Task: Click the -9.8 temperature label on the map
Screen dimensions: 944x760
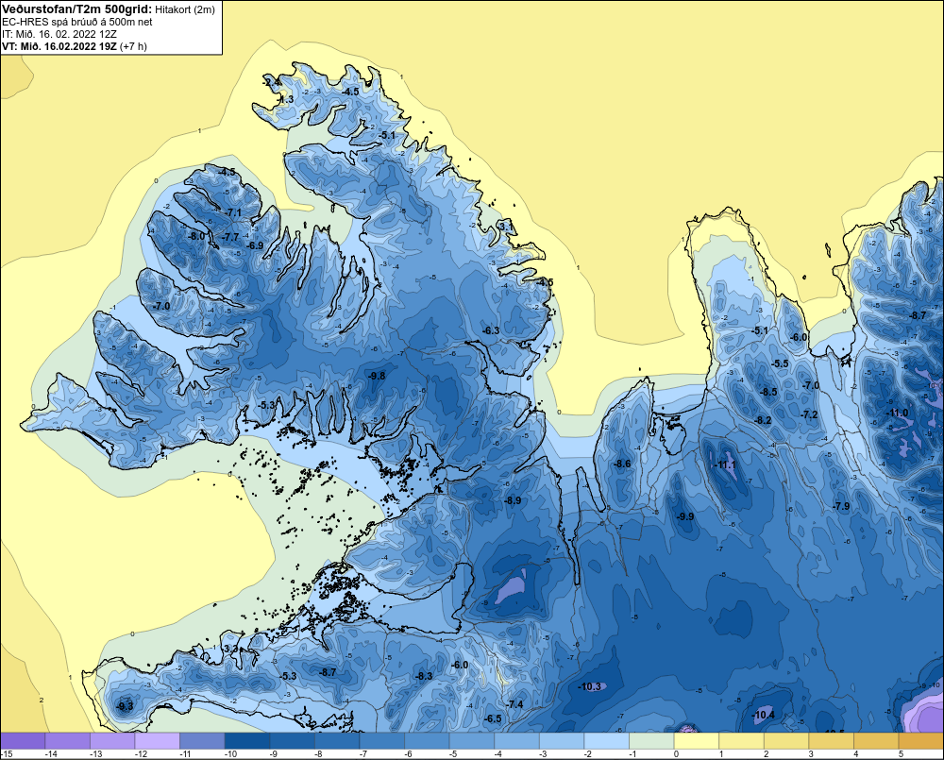Action: (377, 376)
